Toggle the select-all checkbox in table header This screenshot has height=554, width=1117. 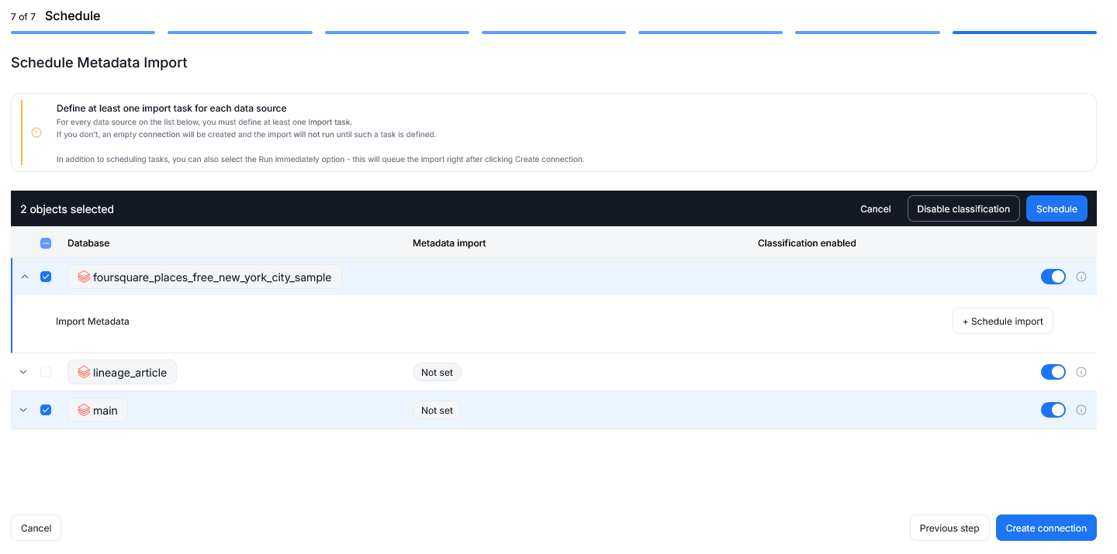click(x=46, y=243)
